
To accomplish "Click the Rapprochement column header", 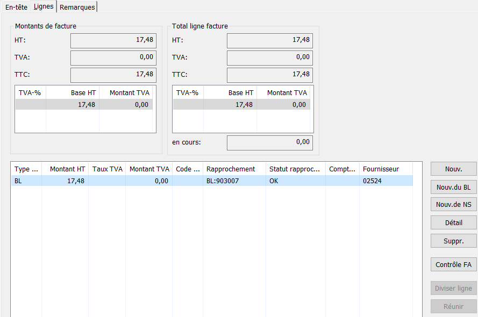I will click(234, 169).
